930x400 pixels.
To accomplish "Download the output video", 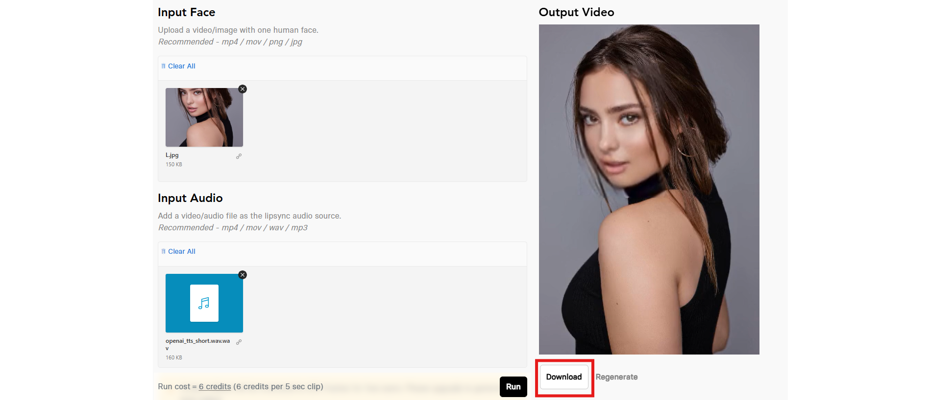I will tap(564, 377).
